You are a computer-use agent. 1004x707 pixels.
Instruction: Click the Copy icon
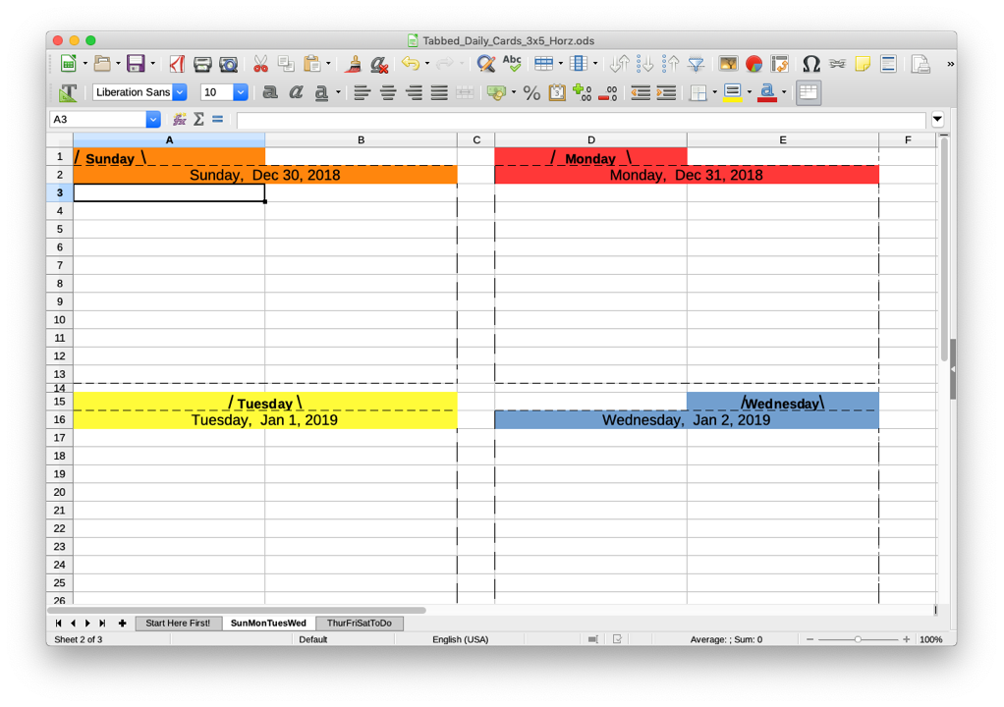pos(286,64)
